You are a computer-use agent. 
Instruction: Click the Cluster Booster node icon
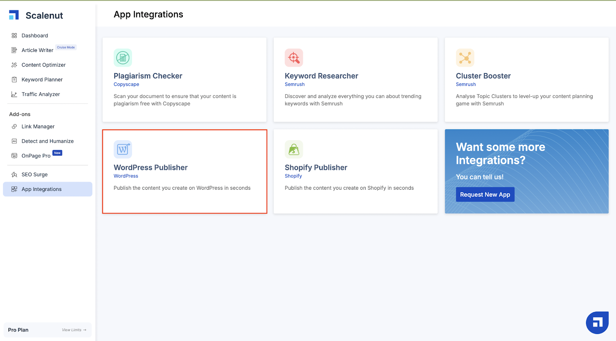(465, 58)
